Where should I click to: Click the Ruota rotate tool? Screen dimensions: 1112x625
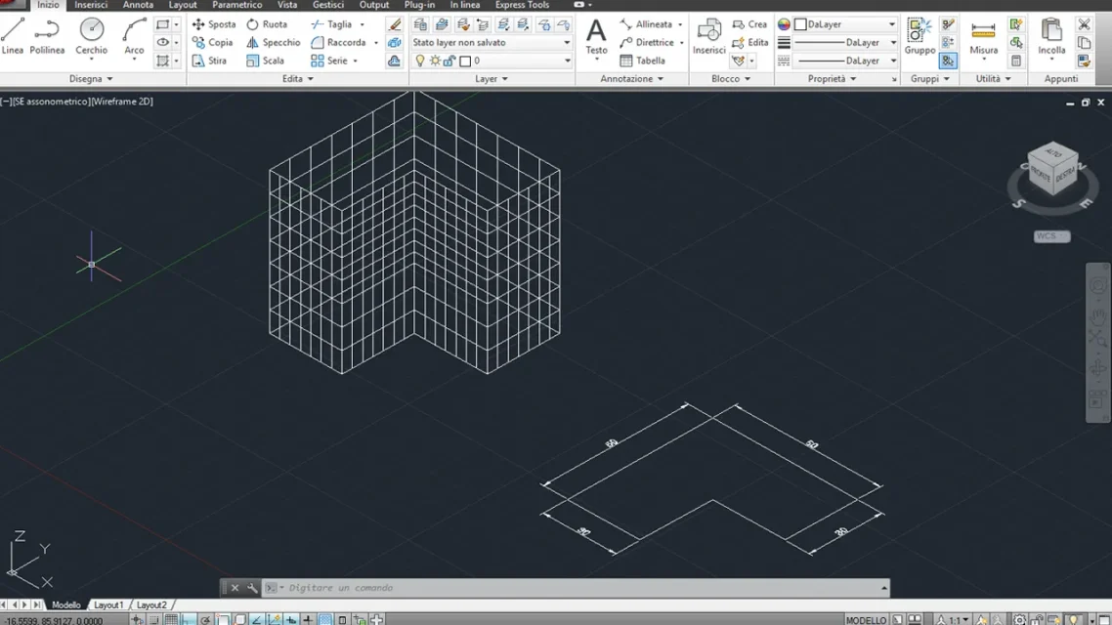(267, 24)
